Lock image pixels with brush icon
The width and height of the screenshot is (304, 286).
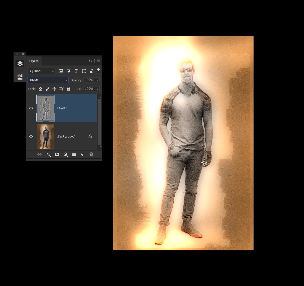coord(47,89)
